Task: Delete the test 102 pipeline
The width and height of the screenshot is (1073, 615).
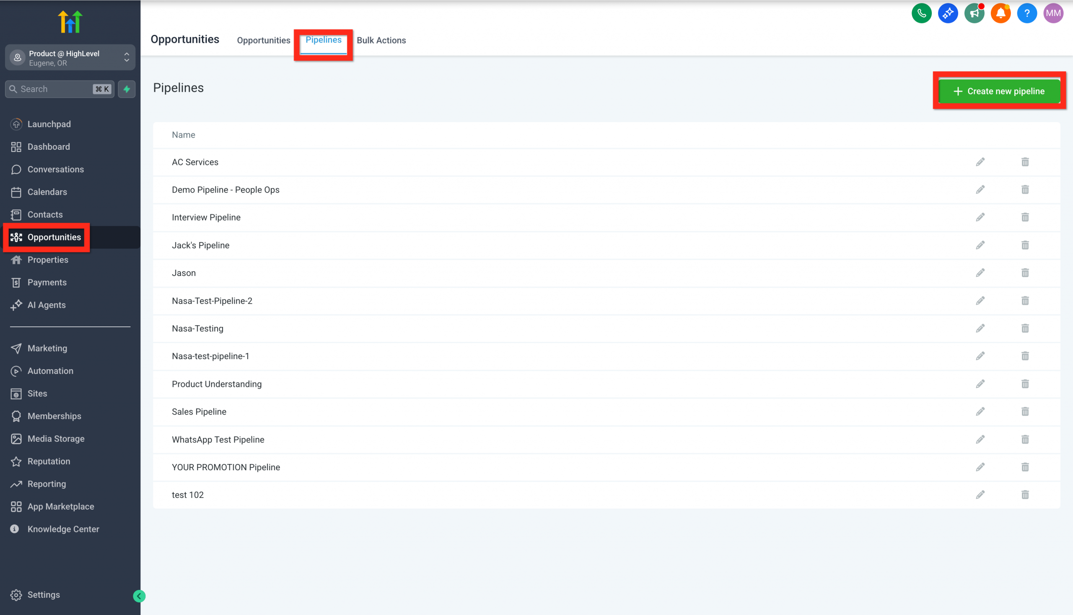Action: (1025, 494)
